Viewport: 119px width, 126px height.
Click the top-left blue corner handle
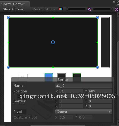[8, 17]
